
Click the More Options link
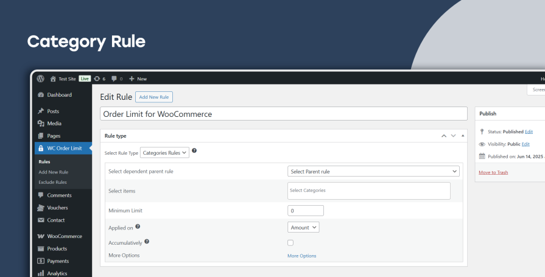click(x=301, y=256)
